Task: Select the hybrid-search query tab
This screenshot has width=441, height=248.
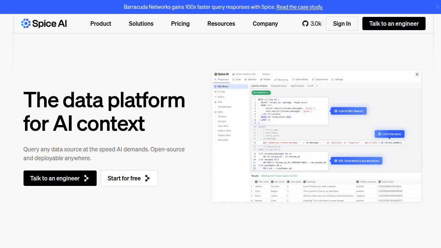Action: coord(297,86)
